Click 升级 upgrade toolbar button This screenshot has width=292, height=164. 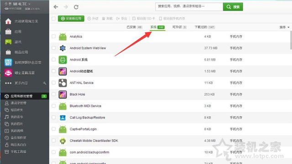(x=93, y=18)
